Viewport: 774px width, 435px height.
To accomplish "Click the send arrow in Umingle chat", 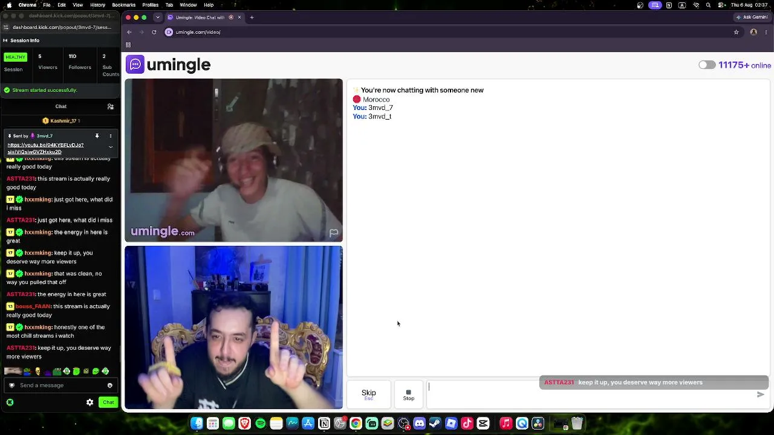I will pyautogui.click(x=761, y=395).
